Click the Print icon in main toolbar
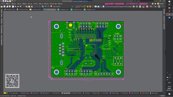 7,6
